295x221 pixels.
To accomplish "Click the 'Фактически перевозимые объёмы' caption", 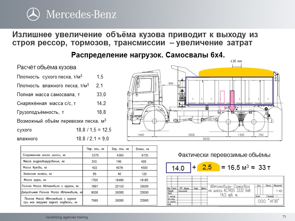I will [x=224, y=155].
